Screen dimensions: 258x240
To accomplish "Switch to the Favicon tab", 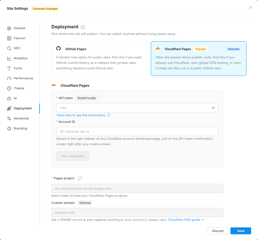I will (x=20, y=38).
